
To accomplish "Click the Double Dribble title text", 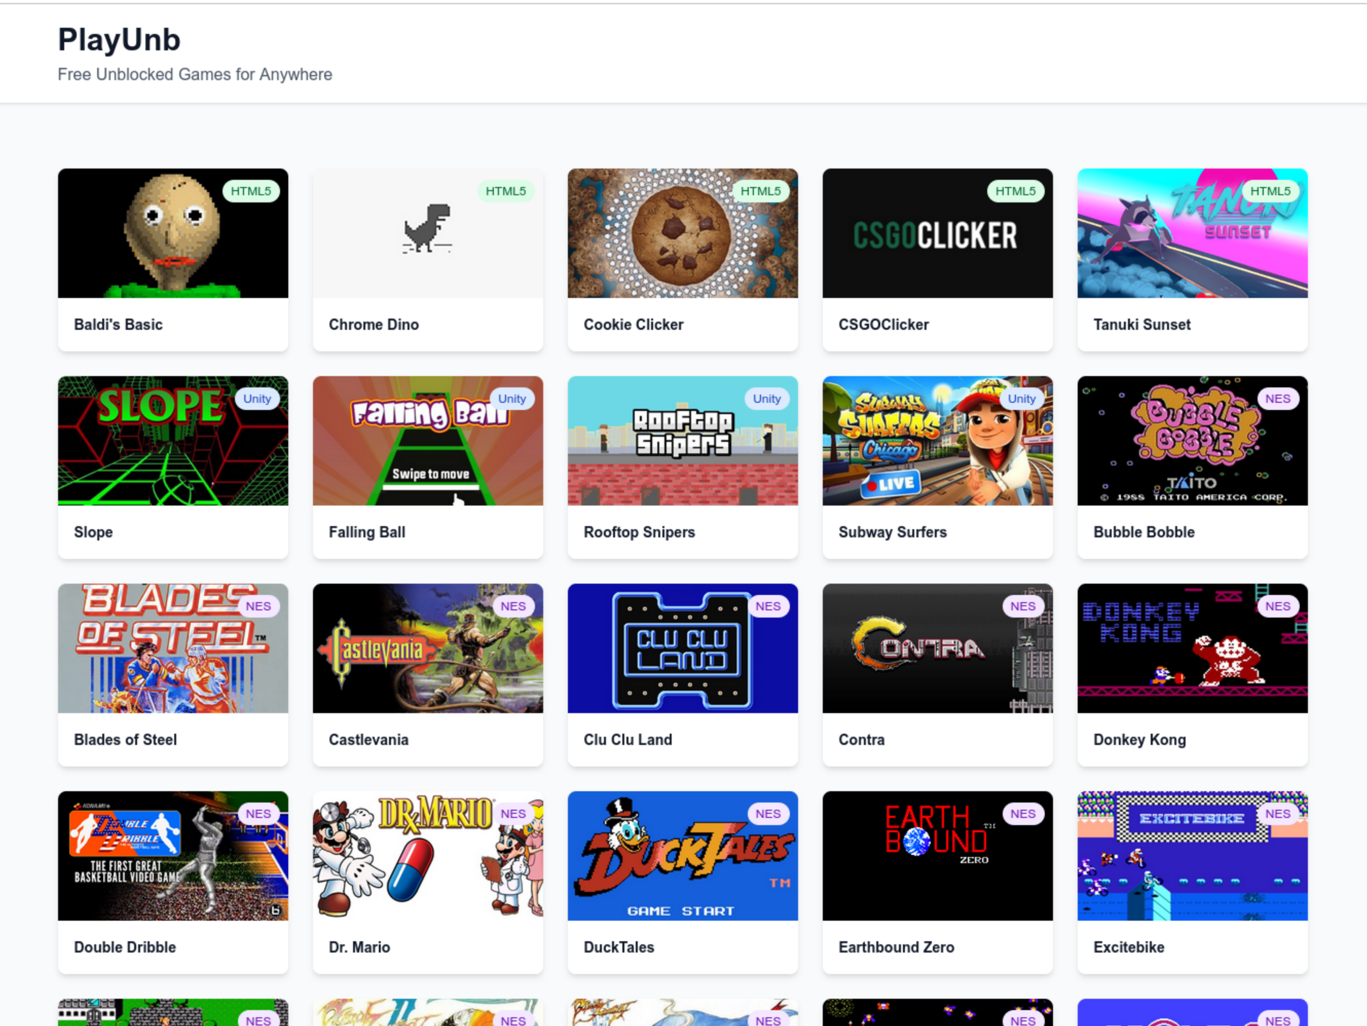I will pos(125,947).
